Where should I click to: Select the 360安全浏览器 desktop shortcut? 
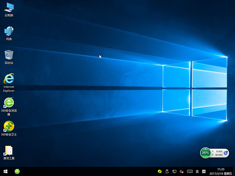click(9, 106)
